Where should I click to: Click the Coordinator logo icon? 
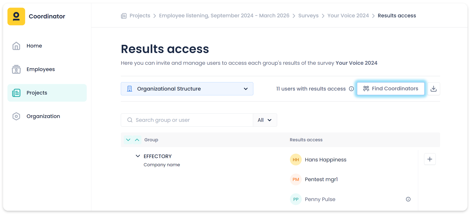(x=16, y=16)
